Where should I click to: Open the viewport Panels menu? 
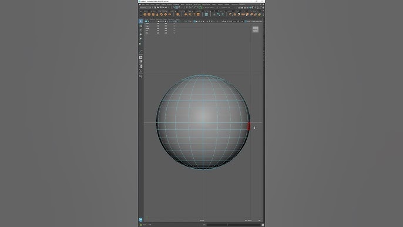177,19
